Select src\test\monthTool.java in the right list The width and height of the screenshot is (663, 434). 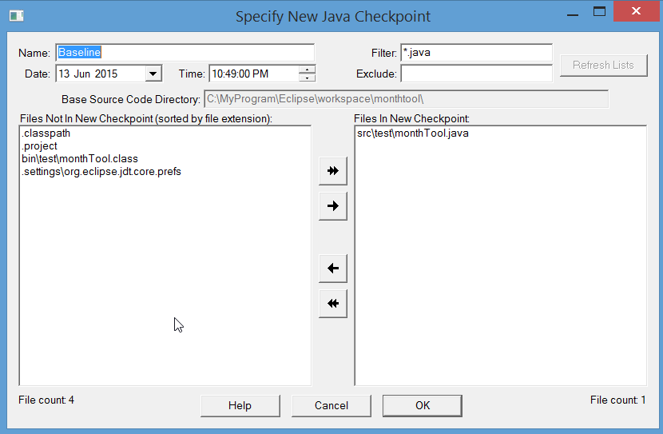point(413,133)
